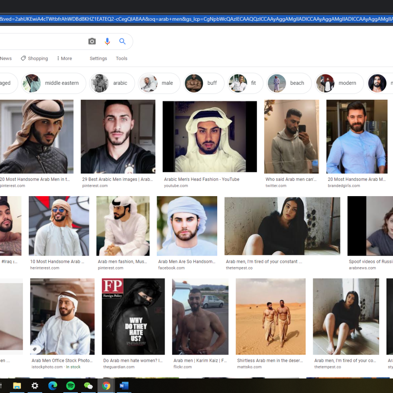393x393 pixels.
Task: Start voice search with the microphone icon
Action: (107, 41)
